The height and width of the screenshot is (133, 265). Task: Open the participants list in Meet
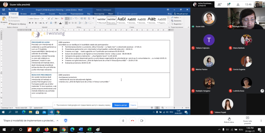(x=220, y=4)
